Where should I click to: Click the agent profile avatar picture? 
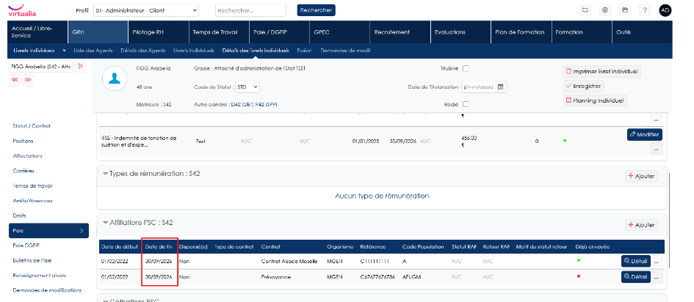coord(115,78)
